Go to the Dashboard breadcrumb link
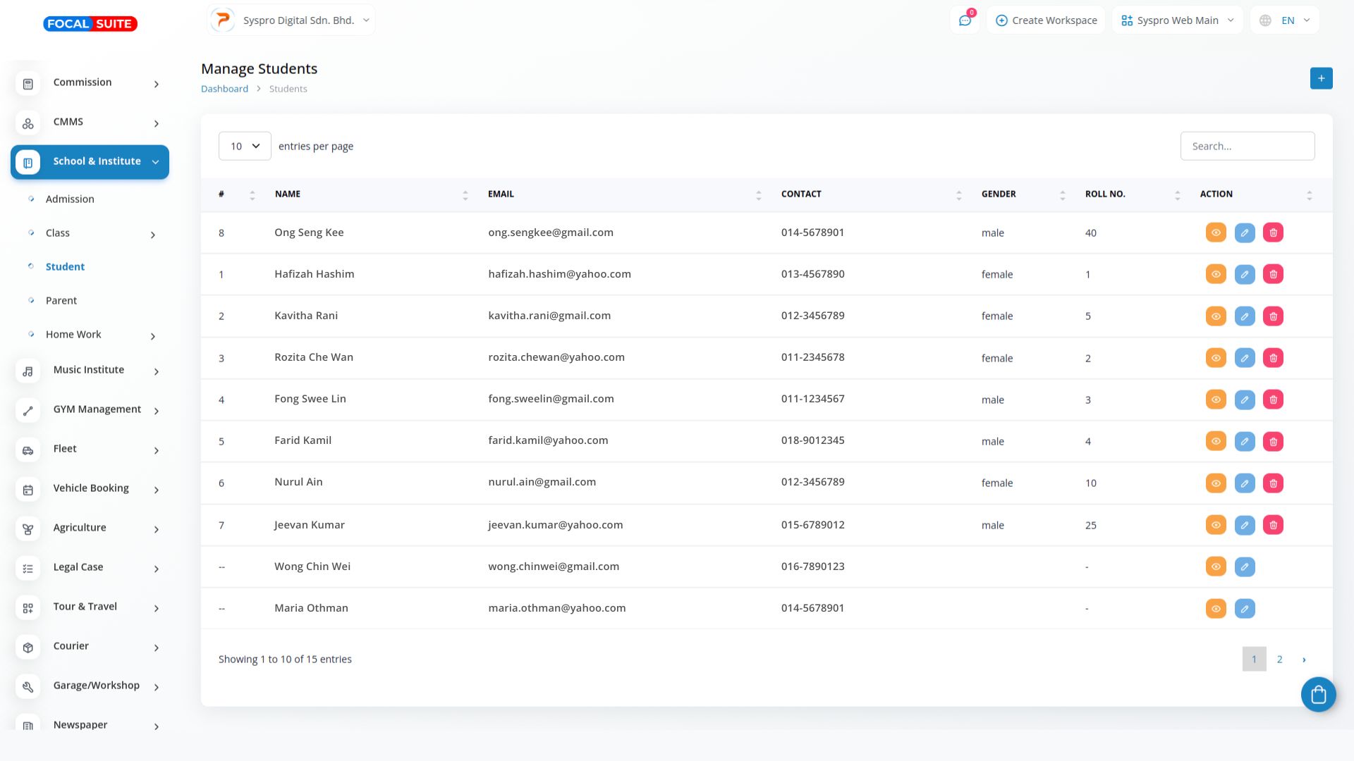 pyautogui.click(x=224, y=89)
